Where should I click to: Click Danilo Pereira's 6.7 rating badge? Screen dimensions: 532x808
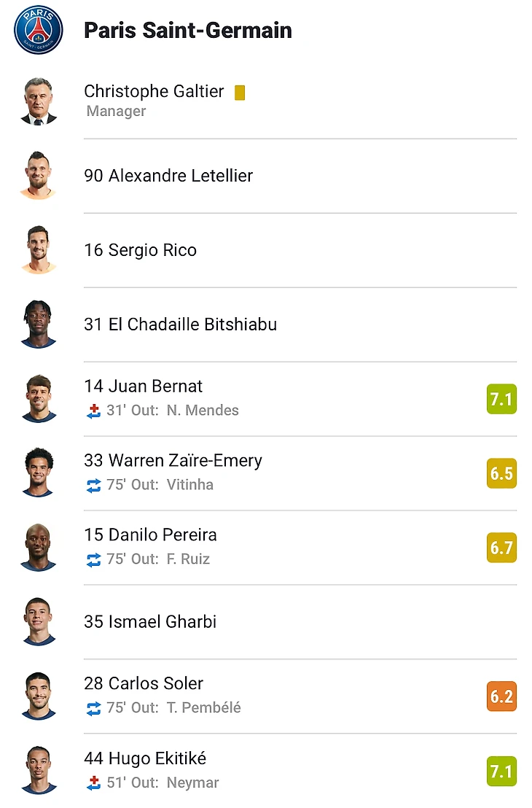click(x=501, y=548)
